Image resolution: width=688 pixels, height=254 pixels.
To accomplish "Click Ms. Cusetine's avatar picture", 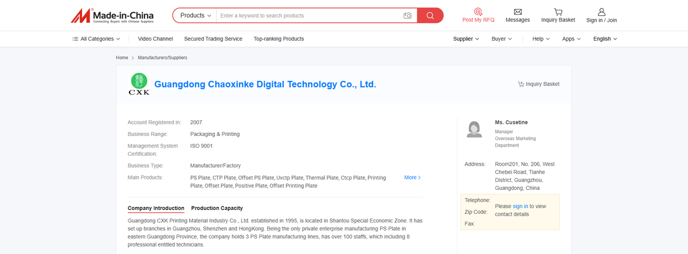I will pyautogui.click(x=475, y=130).
